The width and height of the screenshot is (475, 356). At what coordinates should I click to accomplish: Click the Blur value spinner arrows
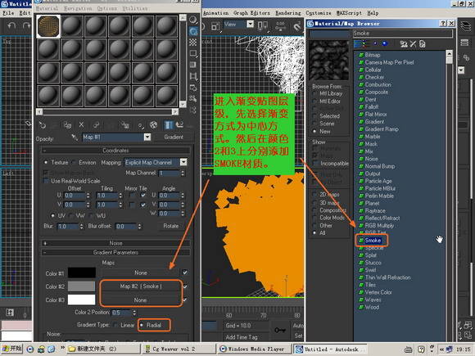[x=81, y=226]
